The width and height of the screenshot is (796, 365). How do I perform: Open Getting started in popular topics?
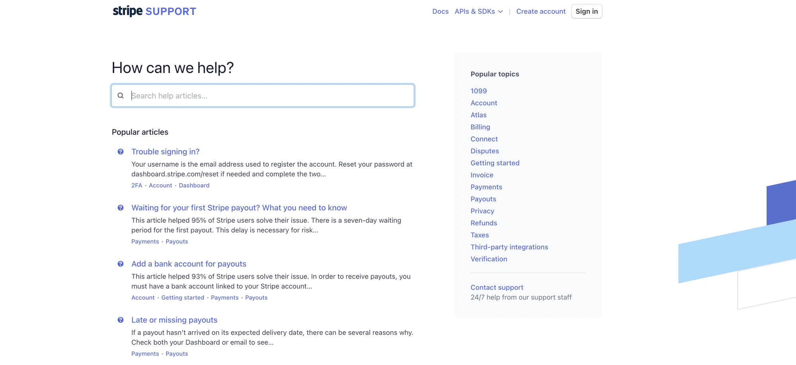pyautogui.click(x=495, y=163)
